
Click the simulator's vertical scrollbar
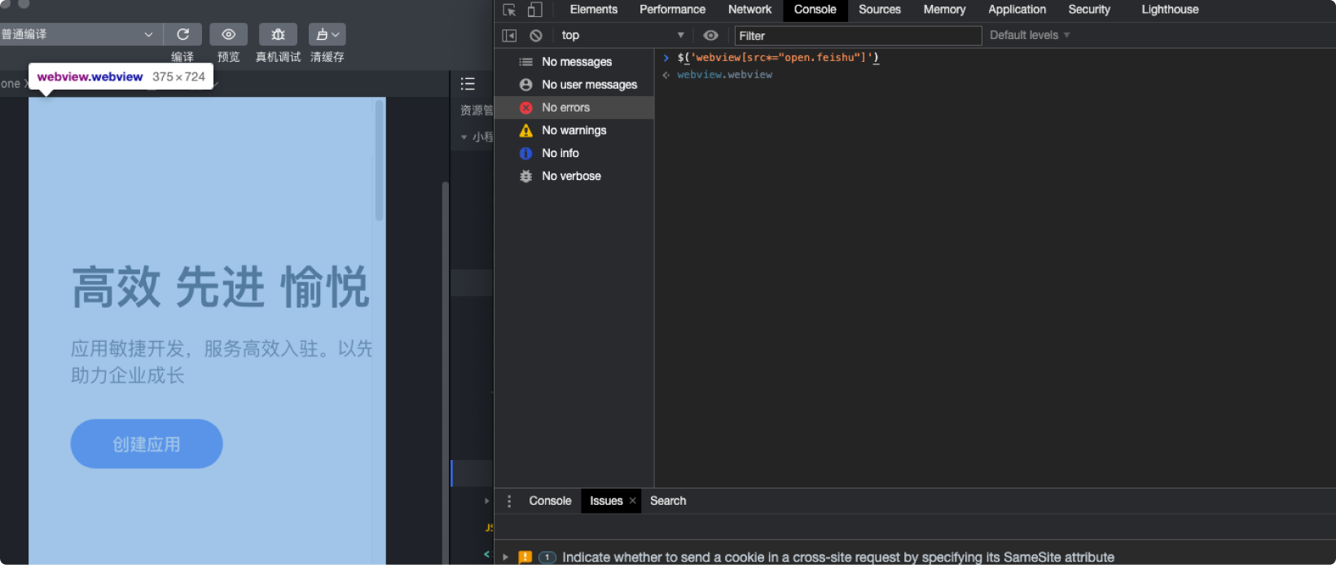point(379,160)
